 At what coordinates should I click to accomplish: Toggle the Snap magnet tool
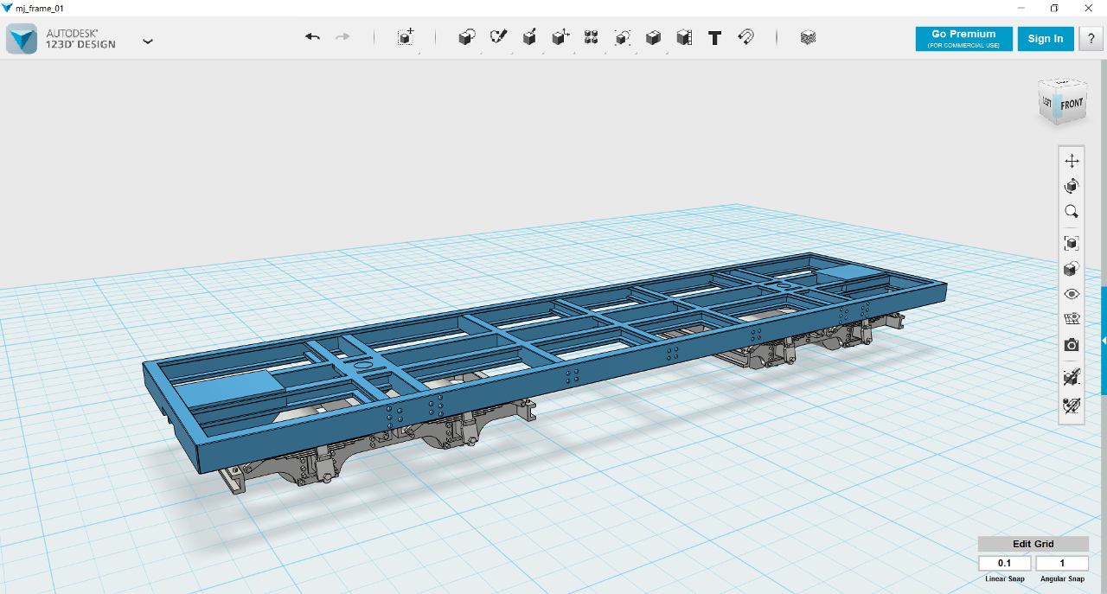click(745, 37)
